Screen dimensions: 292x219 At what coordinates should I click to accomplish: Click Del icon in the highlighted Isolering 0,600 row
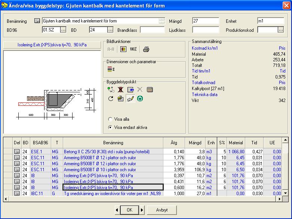(x=17, y=187)
